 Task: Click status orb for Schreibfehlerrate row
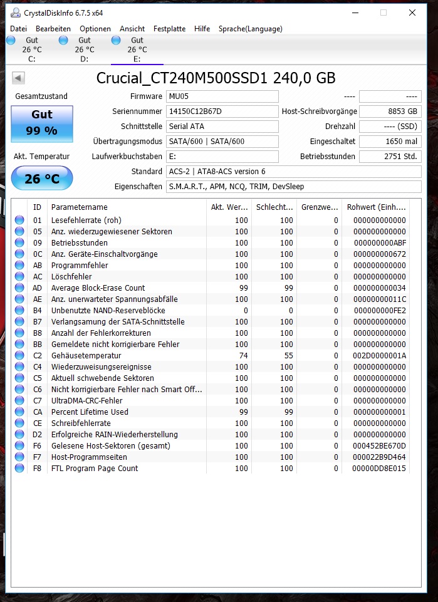point(19,423)
